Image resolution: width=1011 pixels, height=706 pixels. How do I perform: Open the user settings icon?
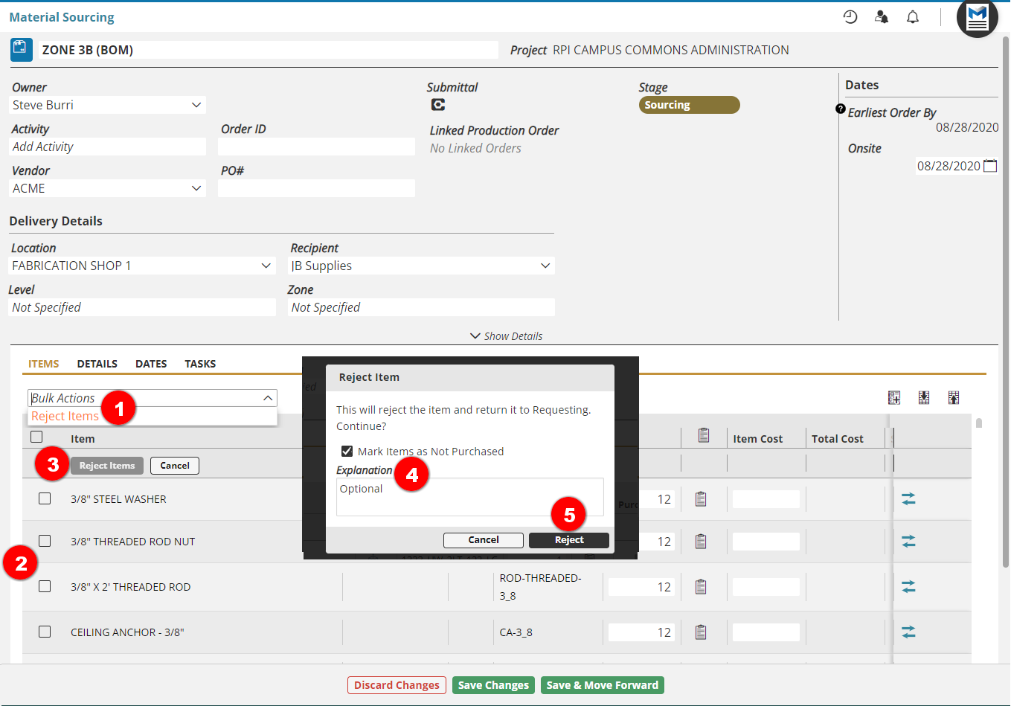pos(882,17)
